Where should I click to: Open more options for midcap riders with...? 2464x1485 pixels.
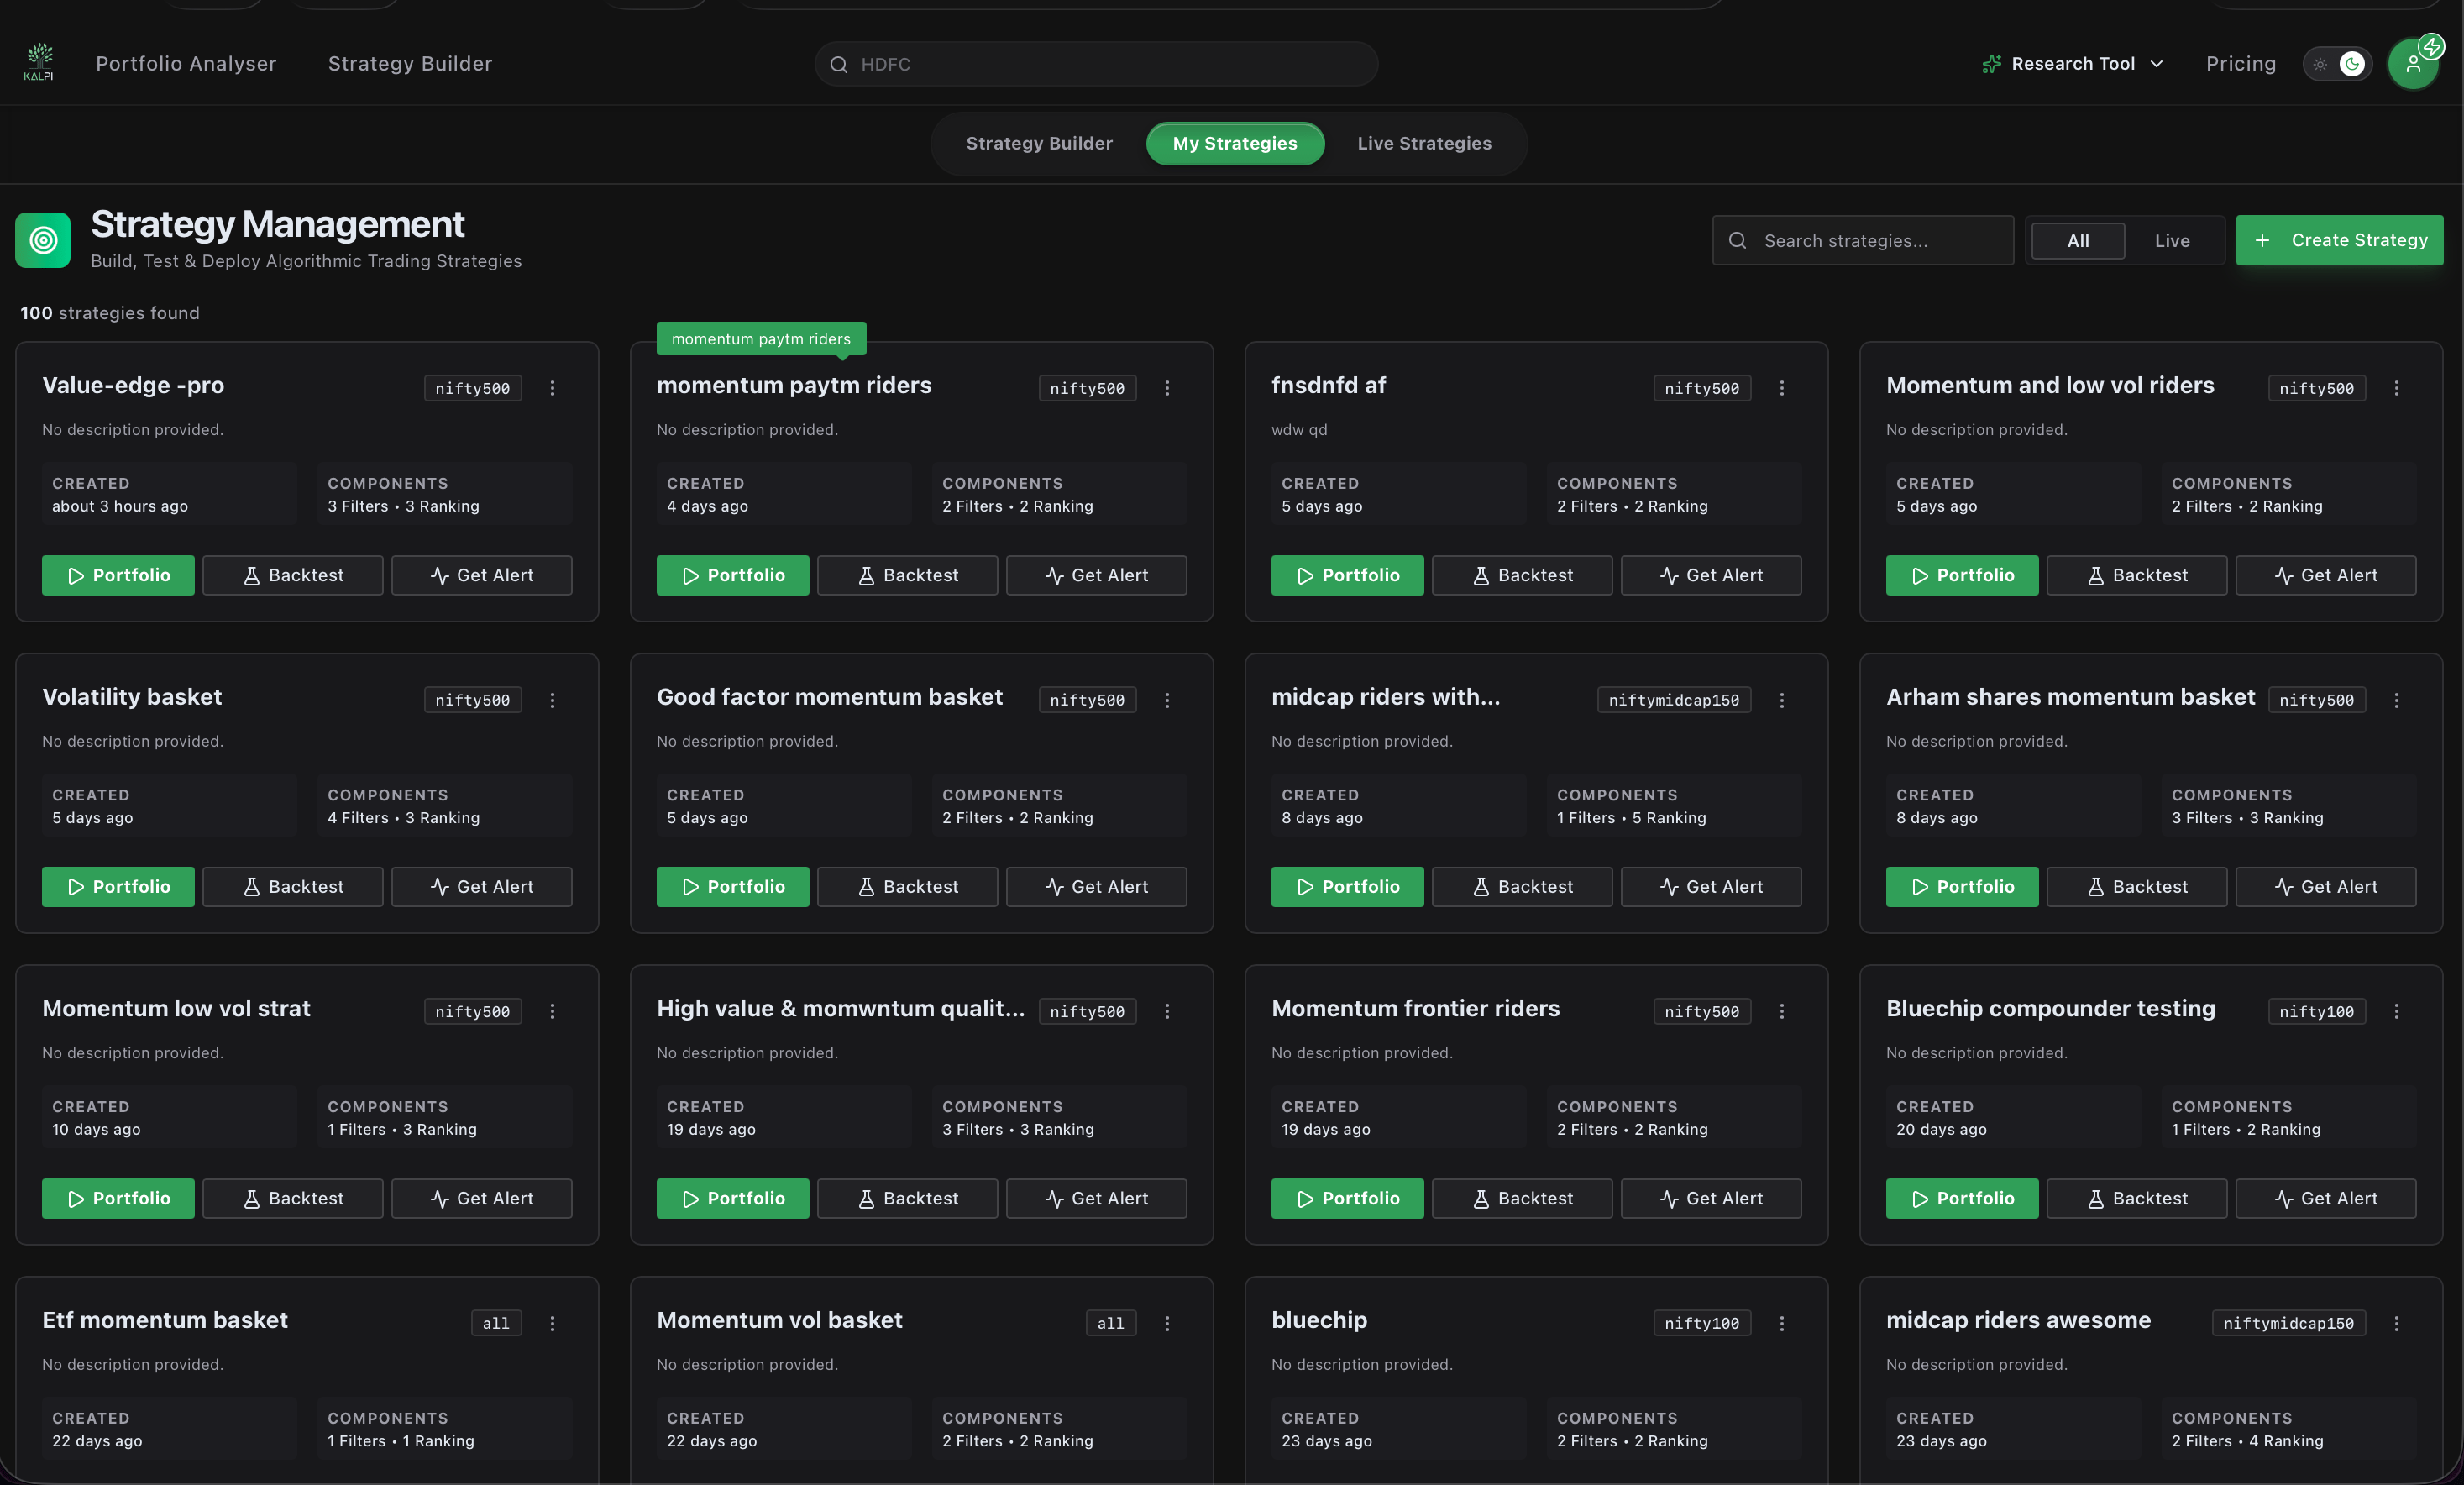point(1782,700)
